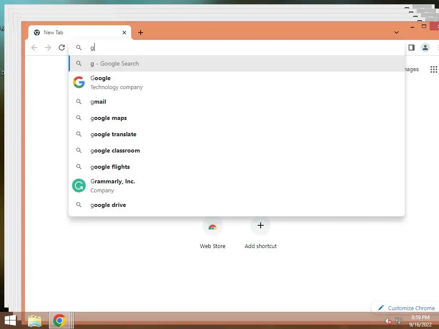
Task: Open File Explorer from the taskbar
Action: (x=35, y=320)
